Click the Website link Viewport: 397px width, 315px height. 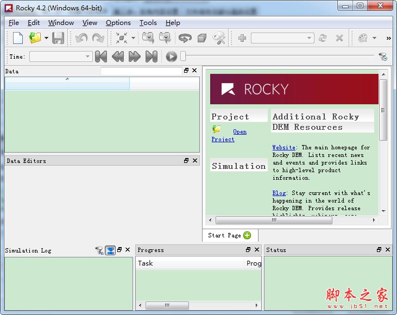click(284, 147)
